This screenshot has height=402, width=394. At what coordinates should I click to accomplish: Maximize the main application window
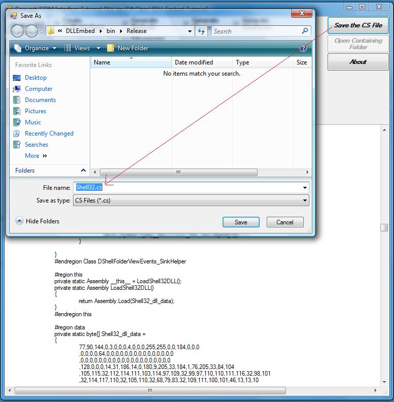click(362, 7)
